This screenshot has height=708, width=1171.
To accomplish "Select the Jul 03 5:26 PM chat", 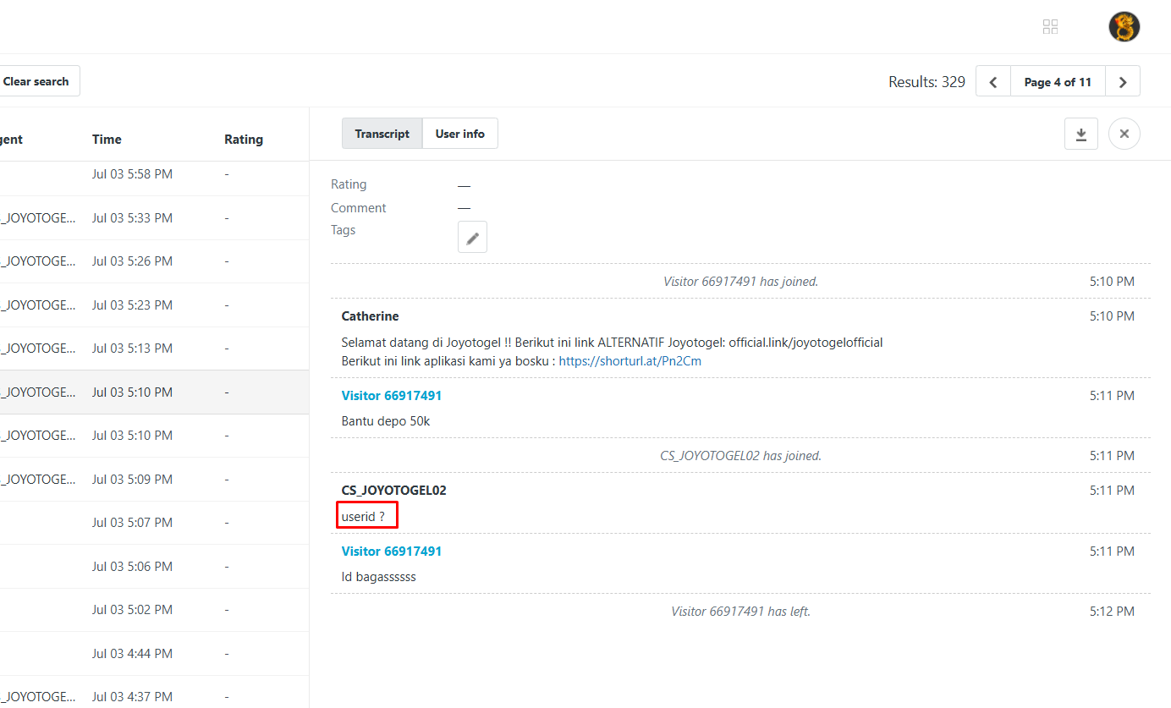I will tap(154, 261).
